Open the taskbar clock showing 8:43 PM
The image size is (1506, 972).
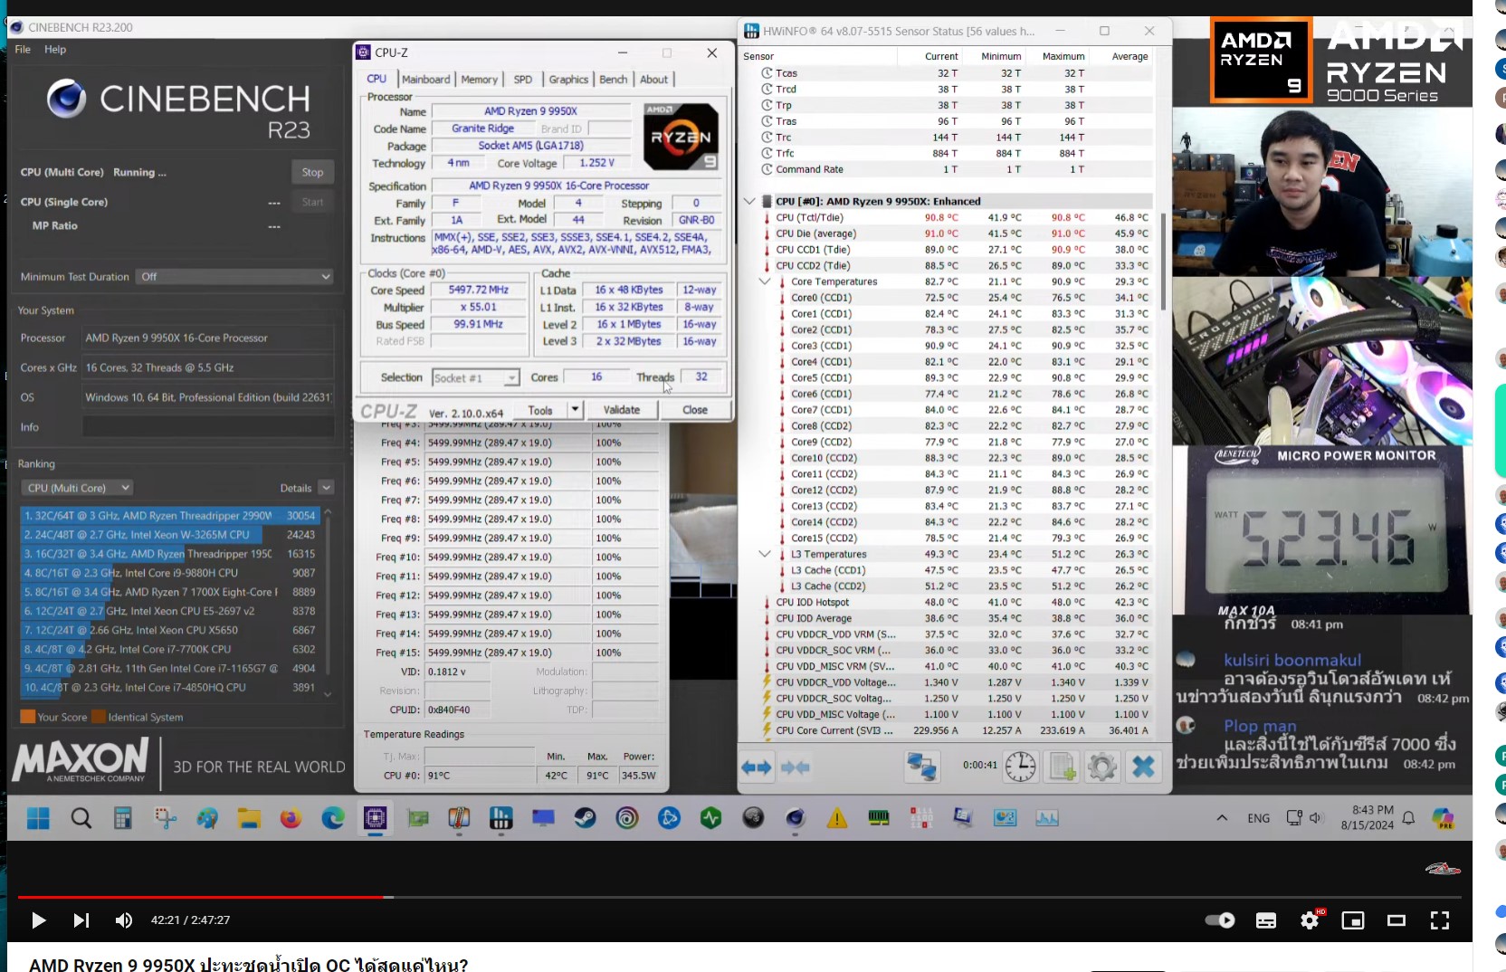[1367, 817]
